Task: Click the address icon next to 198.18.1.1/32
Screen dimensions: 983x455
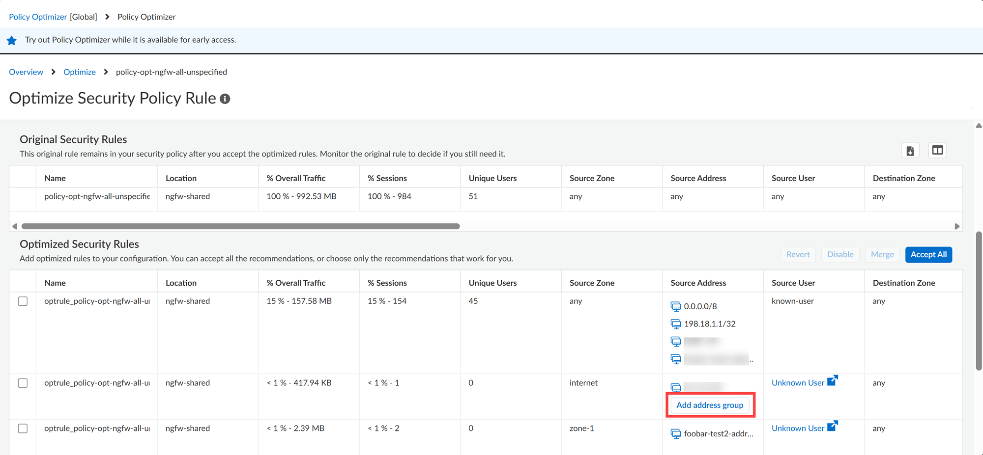Action: (x=676, y=324)
